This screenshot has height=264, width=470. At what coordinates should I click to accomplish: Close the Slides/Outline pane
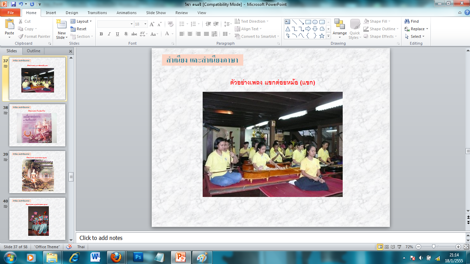[71, 51]
